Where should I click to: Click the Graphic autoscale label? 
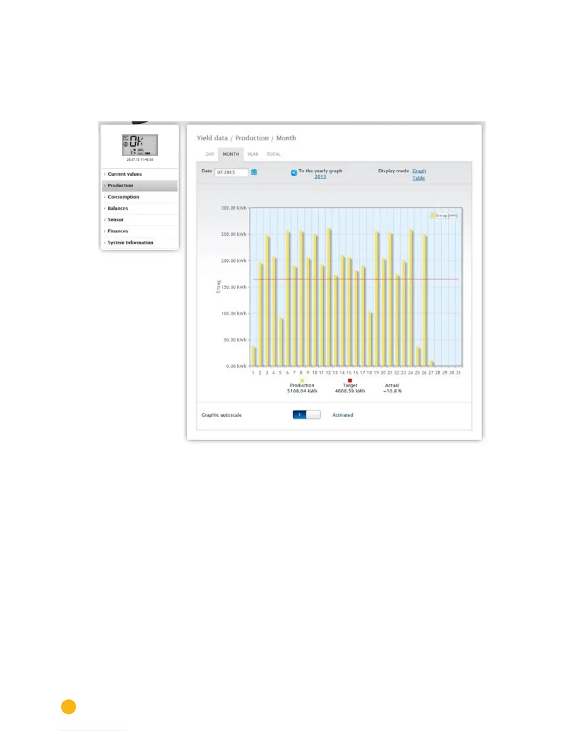point(221,415)
